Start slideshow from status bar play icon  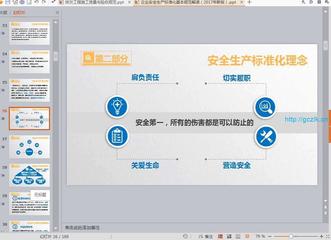pyautogui.click(x=247, y=236)
